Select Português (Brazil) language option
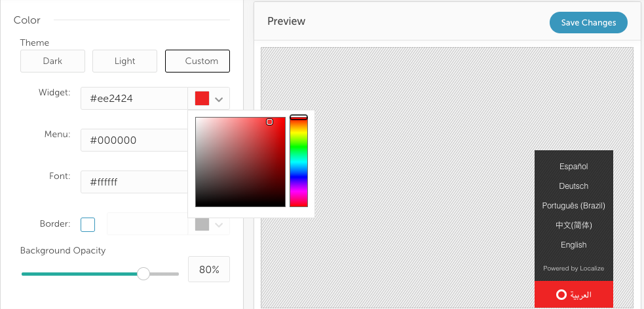 pos(574,206)
